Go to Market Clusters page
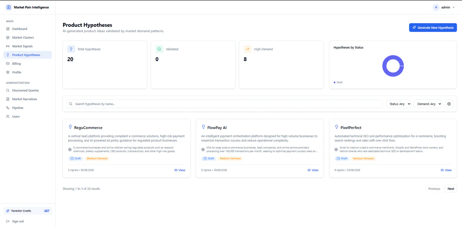Image resolution: width=462 pixels, height=227 pixels. tap(27, 38)
